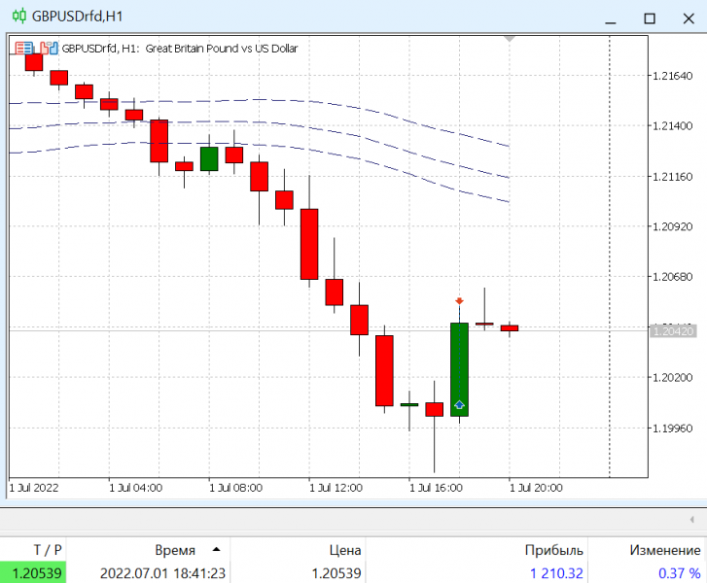The height and width of the screenshot is (583, 707).
Task: Click the 1 Jul 12:00 time label
Action: pyautogui.click(x=336, y=488)
